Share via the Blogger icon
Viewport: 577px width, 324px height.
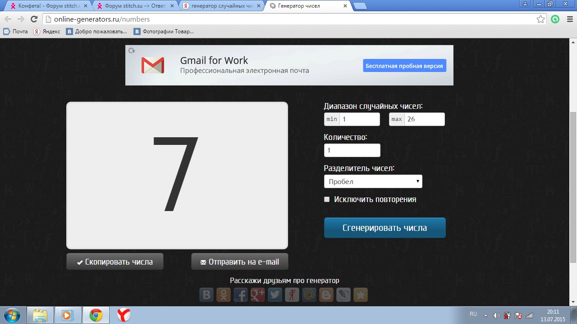[x=326, y=295]
